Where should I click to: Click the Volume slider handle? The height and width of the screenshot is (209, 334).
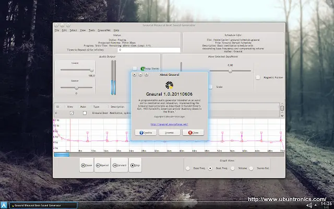[x=92, y=70]
